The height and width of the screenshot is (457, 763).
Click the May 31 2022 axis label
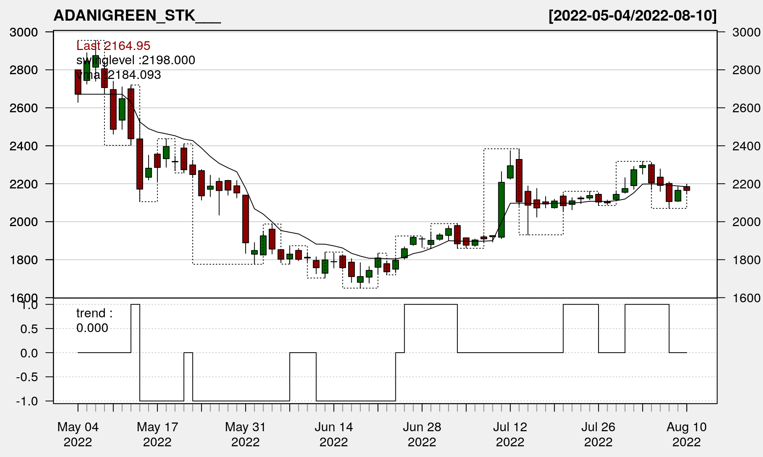(x=245, y=434)
